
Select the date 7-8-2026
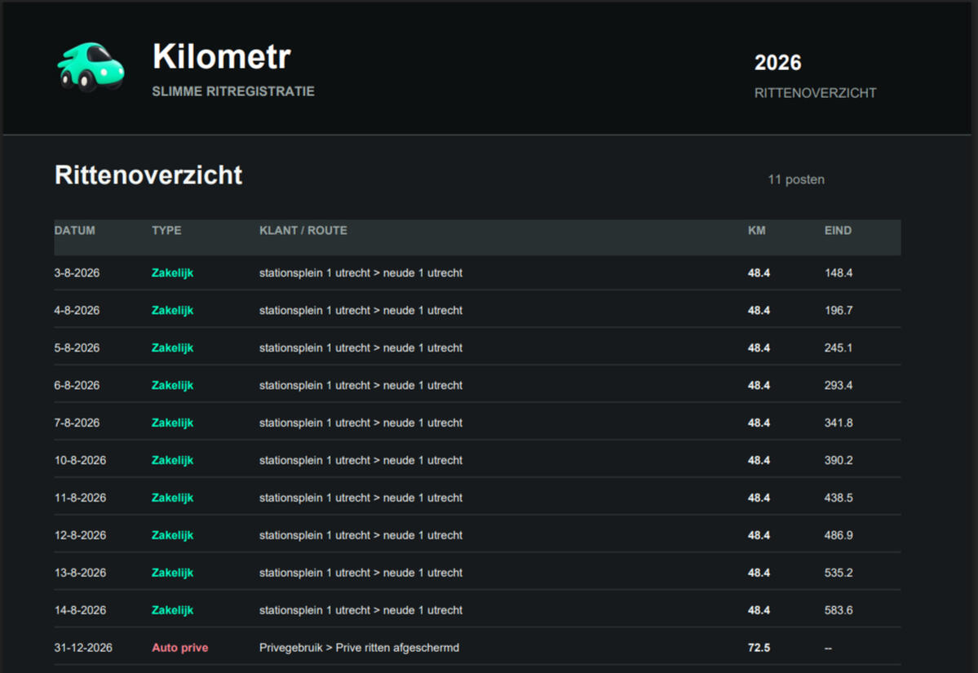(77, 423)
